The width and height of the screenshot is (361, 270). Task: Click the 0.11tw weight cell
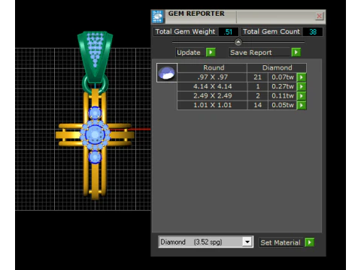283,96
